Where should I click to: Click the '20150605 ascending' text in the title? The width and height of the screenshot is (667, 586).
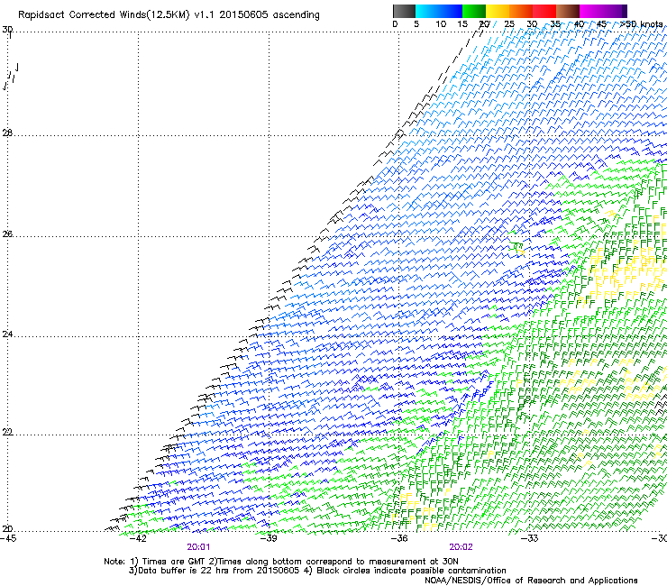tap(270, 15)
